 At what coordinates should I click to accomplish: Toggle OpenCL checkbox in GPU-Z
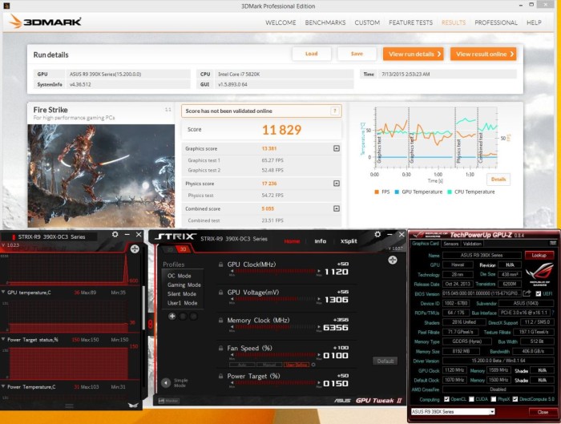[446, 399]
